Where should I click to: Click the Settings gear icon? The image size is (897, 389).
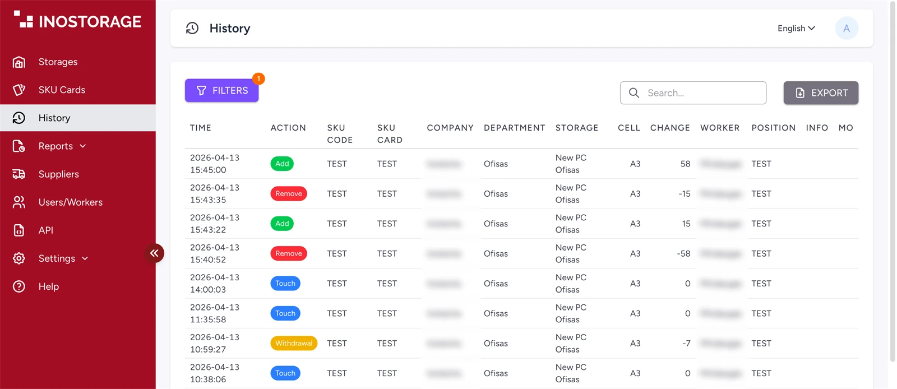point(19,258)
